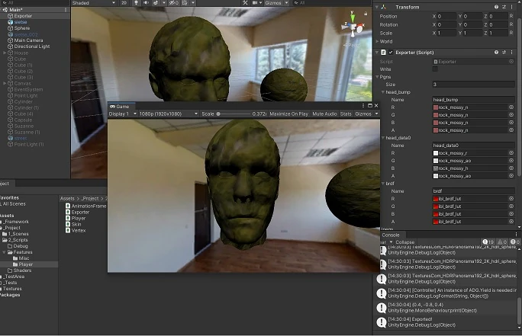
Task: Click the scene orientation gizmo
Action: [353, 24]
